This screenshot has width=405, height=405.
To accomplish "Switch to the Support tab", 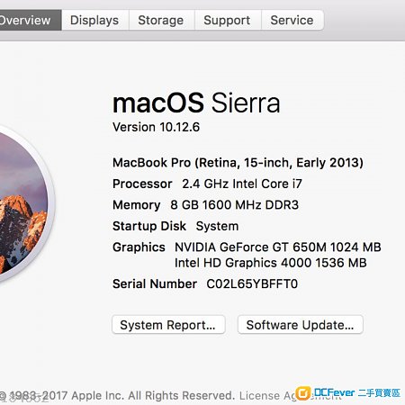I will click(228, 20).
